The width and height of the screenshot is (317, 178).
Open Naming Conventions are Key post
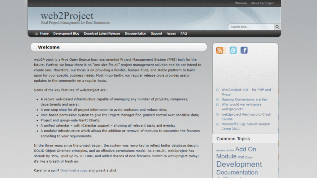tap(244, 100)
